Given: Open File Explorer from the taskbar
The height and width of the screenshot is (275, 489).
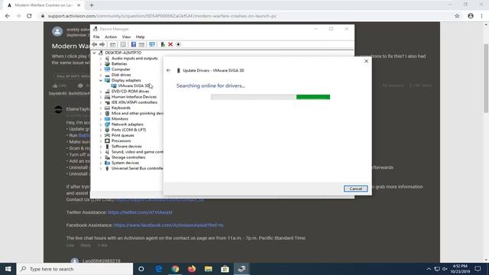Looking at the screenshot, I should [209, 269].
